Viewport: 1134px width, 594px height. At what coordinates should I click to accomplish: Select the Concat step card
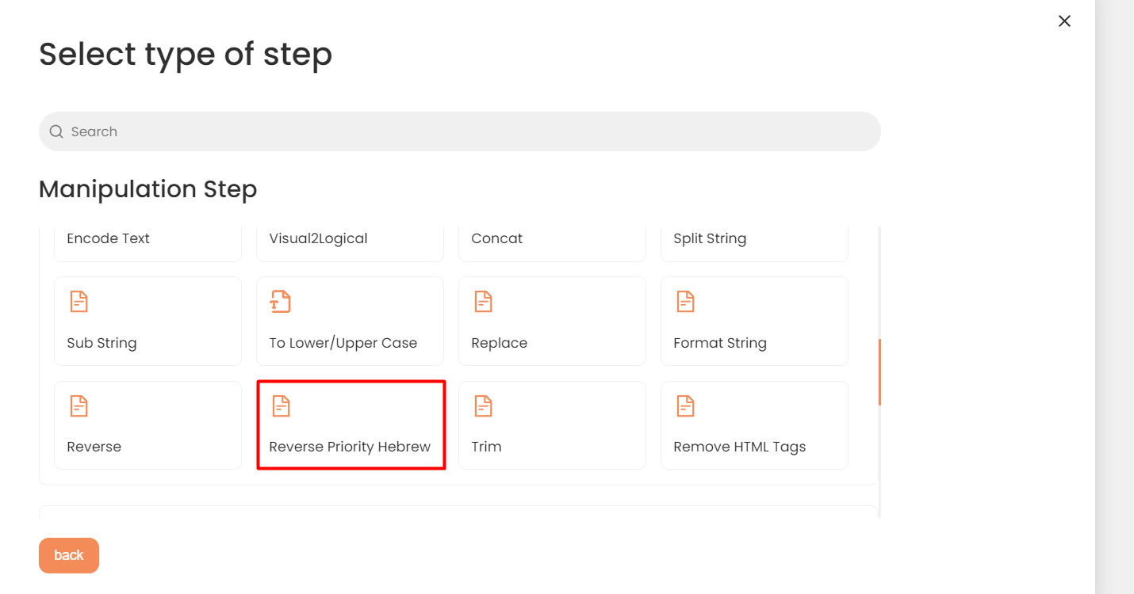552,243
